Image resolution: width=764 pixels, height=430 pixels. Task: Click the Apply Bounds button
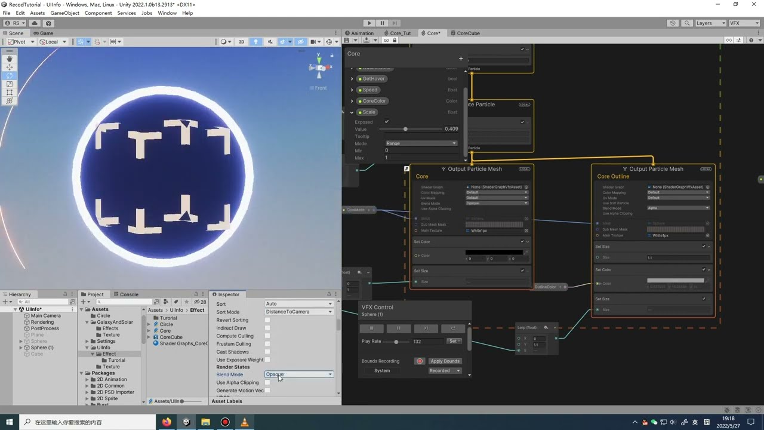coord(445,361)
